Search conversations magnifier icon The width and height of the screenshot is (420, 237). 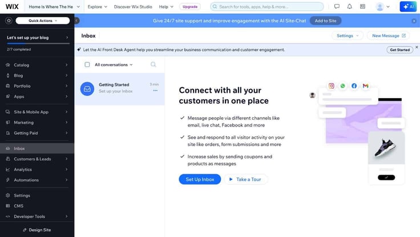click(153, 65)
